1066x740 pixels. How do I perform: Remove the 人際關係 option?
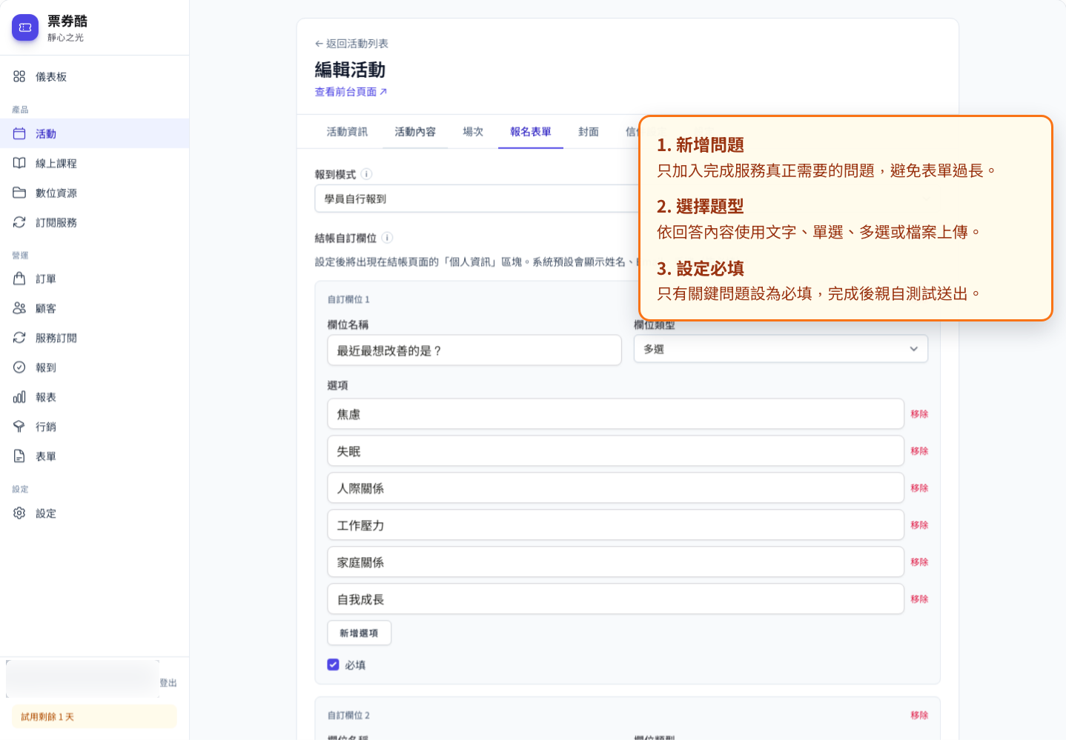click(x=919, y=488)
